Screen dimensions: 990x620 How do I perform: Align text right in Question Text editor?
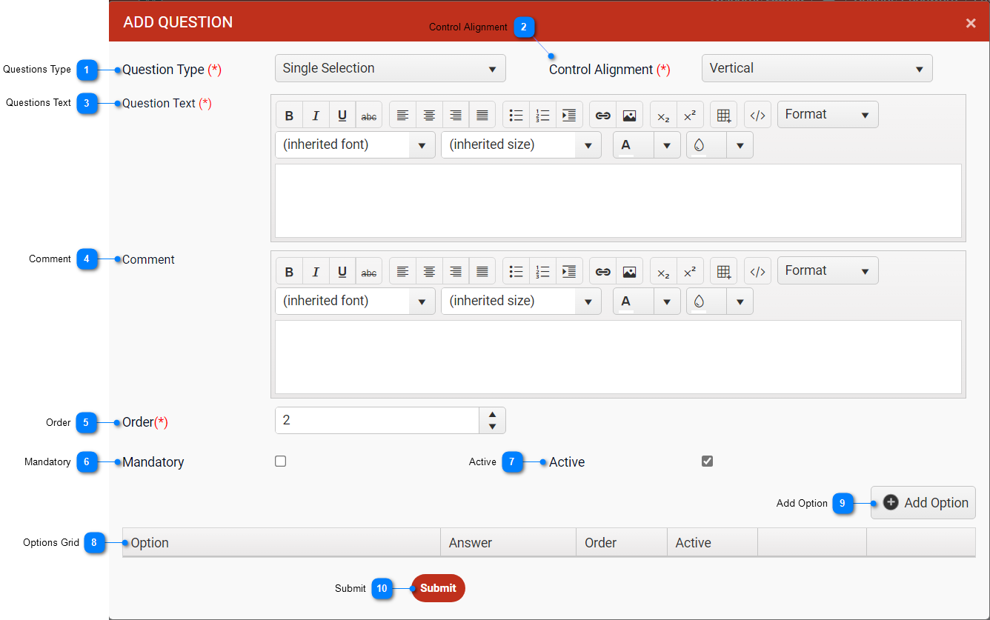(x=456, y=115)
